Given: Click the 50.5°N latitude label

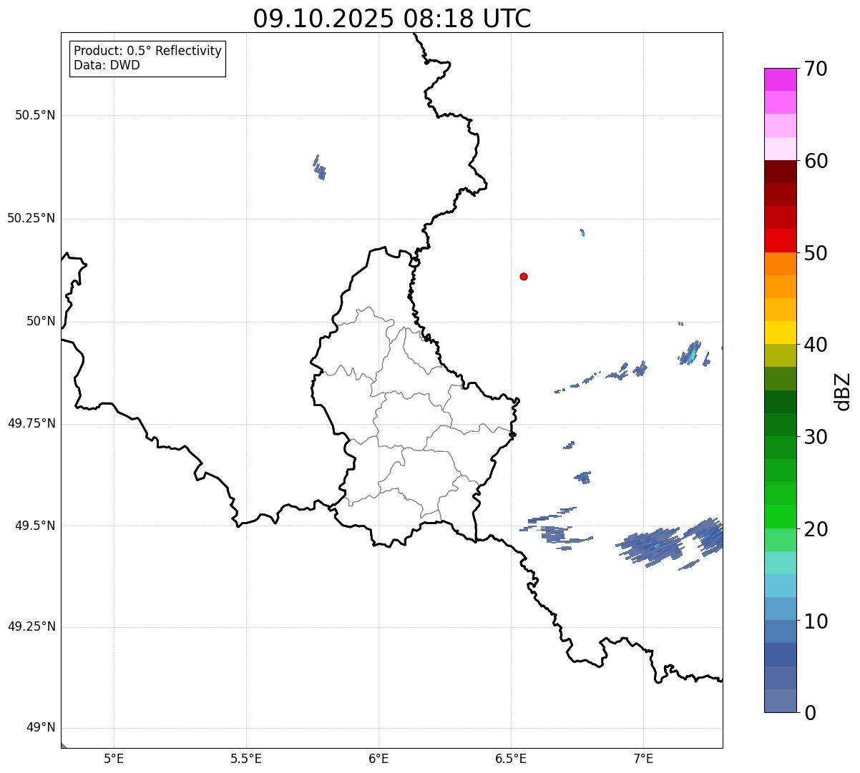Looking at the screenshot, I should pos(35,115).
